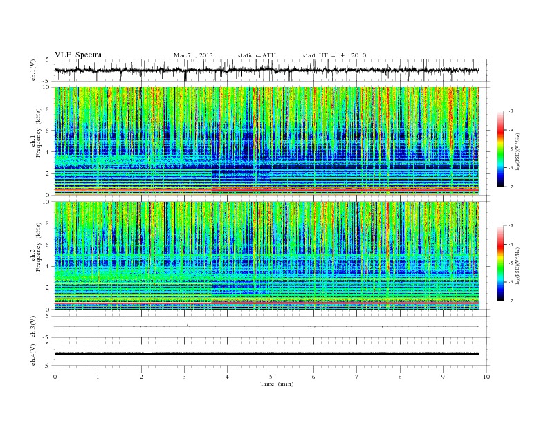Click the ch.1 voltage waveform trace

coord(266,70)
